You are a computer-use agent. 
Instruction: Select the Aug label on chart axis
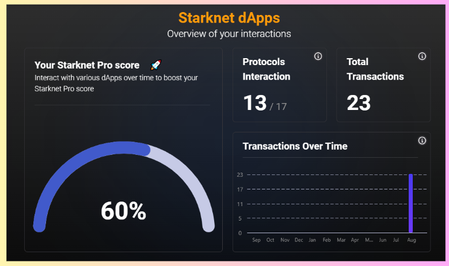(412, 240)
